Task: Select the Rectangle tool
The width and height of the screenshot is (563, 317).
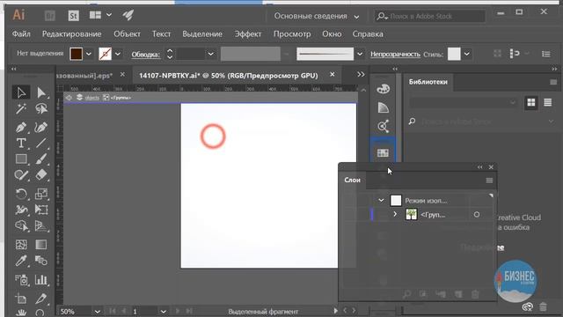Action: point(21,158)
